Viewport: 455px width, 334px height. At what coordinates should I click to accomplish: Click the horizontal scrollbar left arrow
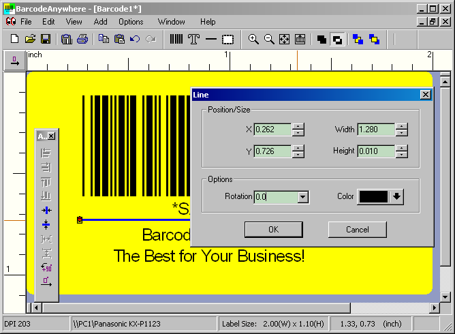pyautogui.click(x=36, y=307)
